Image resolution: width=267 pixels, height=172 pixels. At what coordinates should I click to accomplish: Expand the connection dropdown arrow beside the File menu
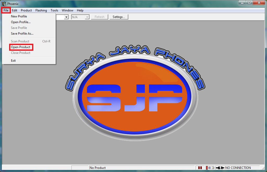point(66,17)
